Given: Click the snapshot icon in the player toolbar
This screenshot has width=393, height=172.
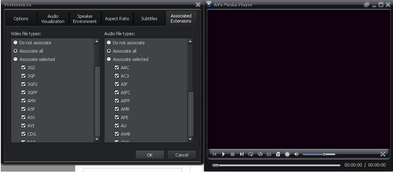Looking at the screenshot, I should (269, 154).
